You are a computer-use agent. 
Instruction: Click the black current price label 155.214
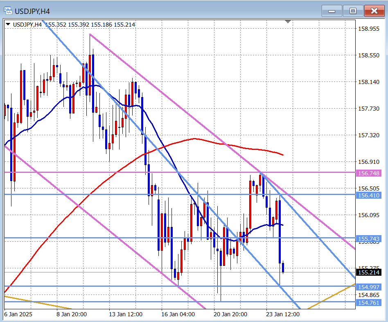(x=369, y=272)
